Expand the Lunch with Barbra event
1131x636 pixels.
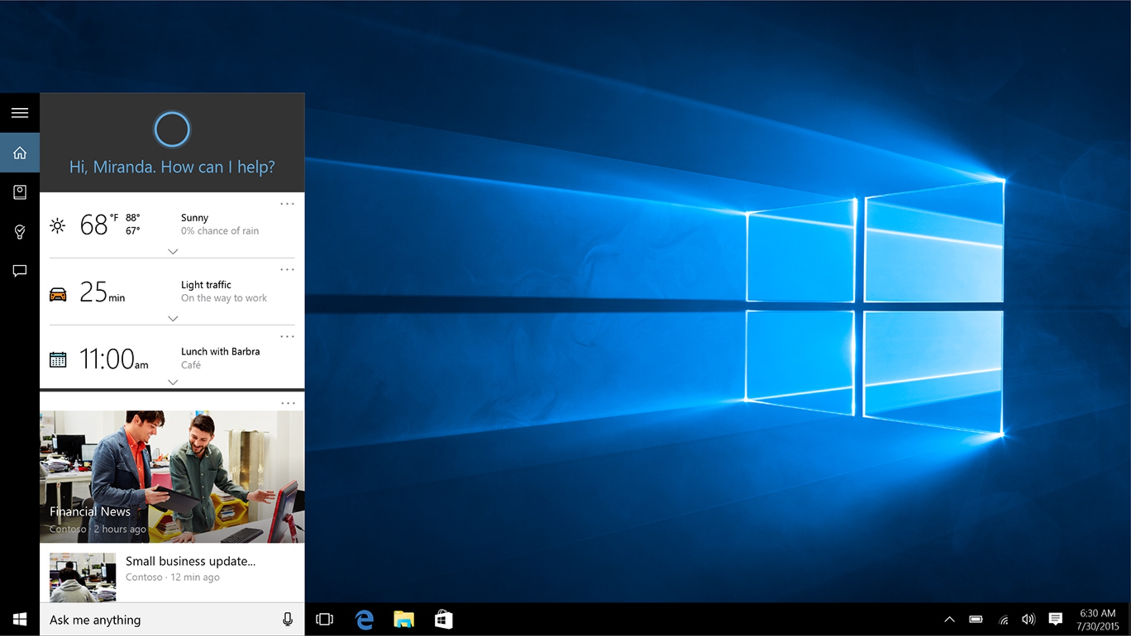pyautogui.click(x=172, y=382)
